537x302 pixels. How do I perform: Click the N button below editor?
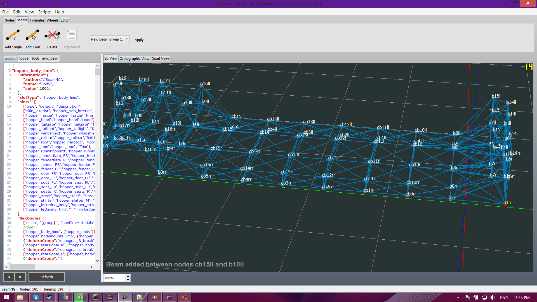(x=9, y=277)
